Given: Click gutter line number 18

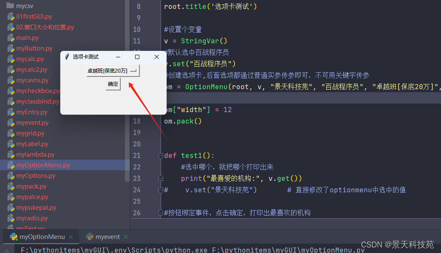Looking at the screenshot, I should [137, 121].
